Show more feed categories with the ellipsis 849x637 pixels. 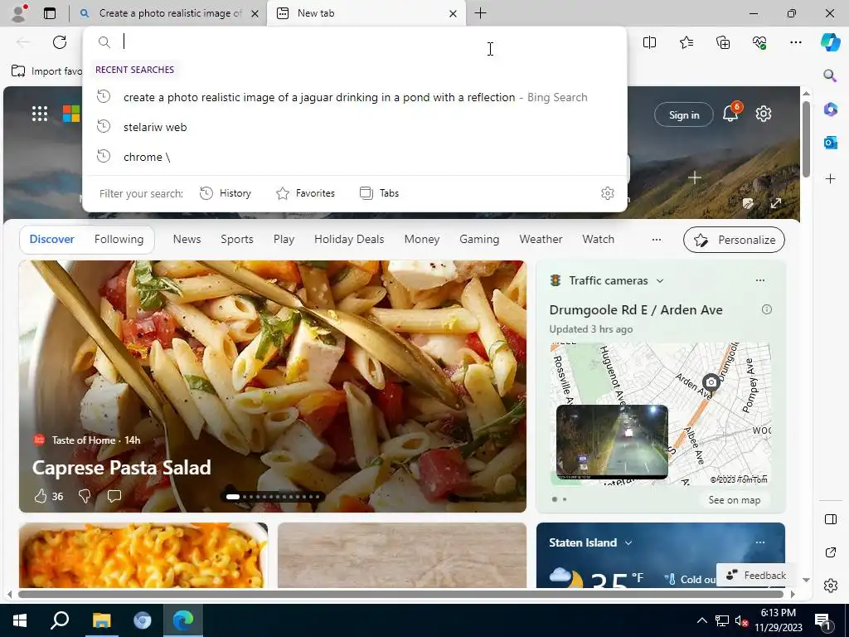pyautogui.click(x=657, y=240)
